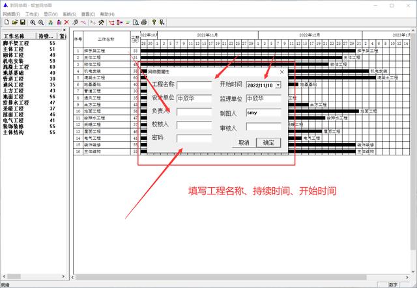Select 通风工程 in left list
Viewport: 417px width, 288px height.
click(x=13, y=85)
